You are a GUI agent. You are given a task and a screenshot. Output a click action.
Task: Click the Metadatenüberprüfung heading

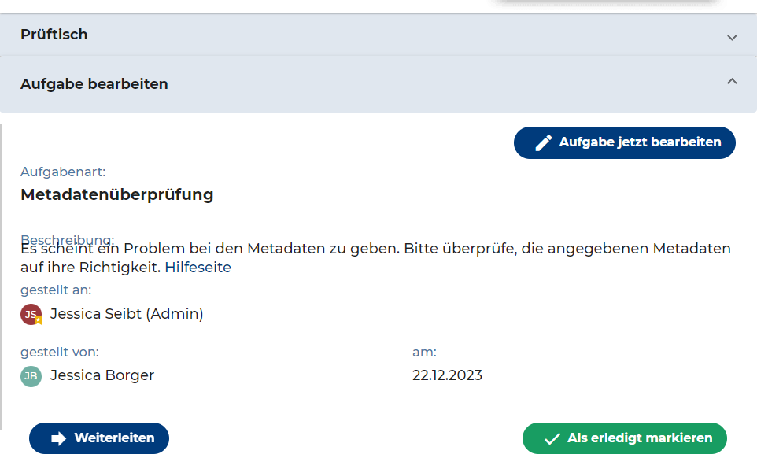tap(117, 194)
